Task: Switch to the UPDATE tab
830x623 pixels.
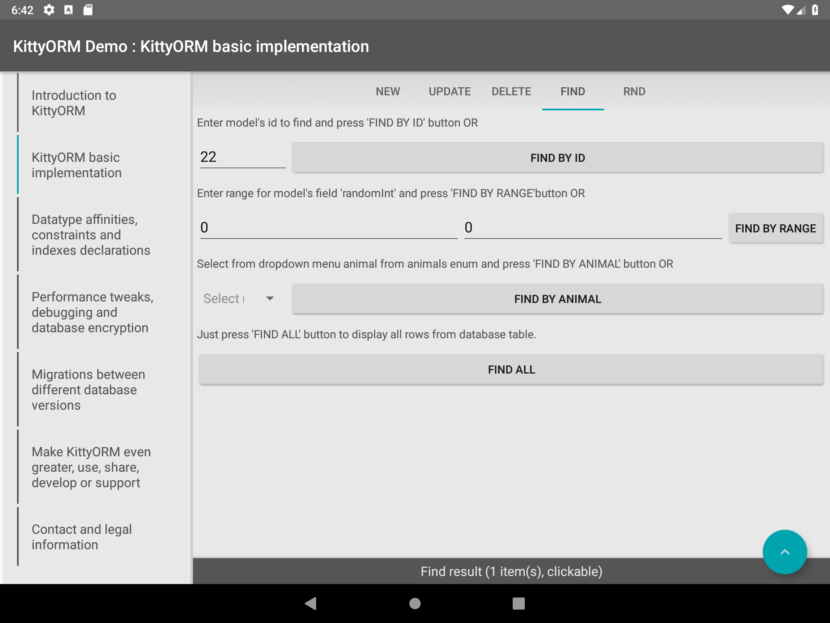Action: (449, 91)
